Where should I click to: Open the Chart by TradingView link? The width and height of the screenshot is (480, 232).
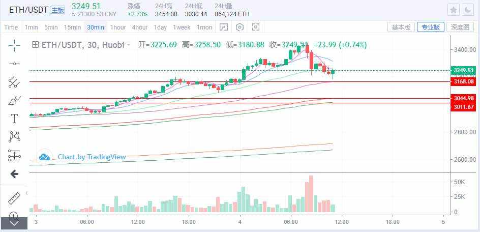pos(92,157)
